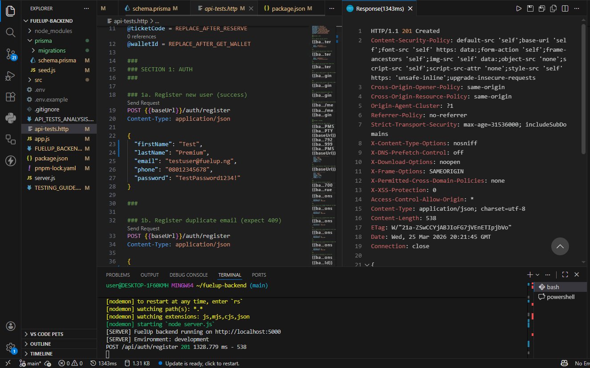
Task: Open the new terminal launch profile dropdown
Action: (538, 275)
